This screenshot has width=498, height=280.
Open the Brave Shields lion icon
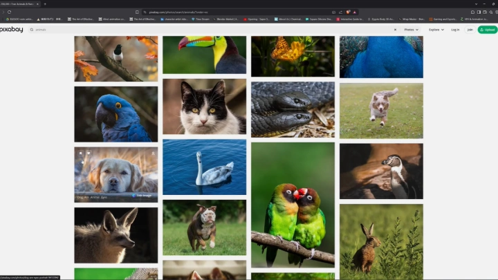348,12
